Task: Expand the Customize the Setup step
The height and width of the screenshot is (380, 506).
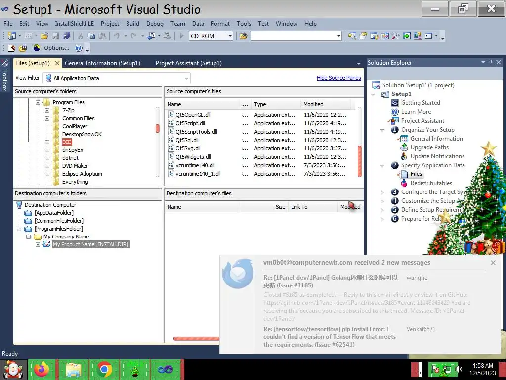Action: (x=382, y=201)
